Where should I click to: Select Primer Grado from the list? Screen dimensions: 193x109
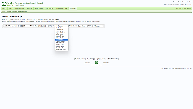(x=62, y=31)
